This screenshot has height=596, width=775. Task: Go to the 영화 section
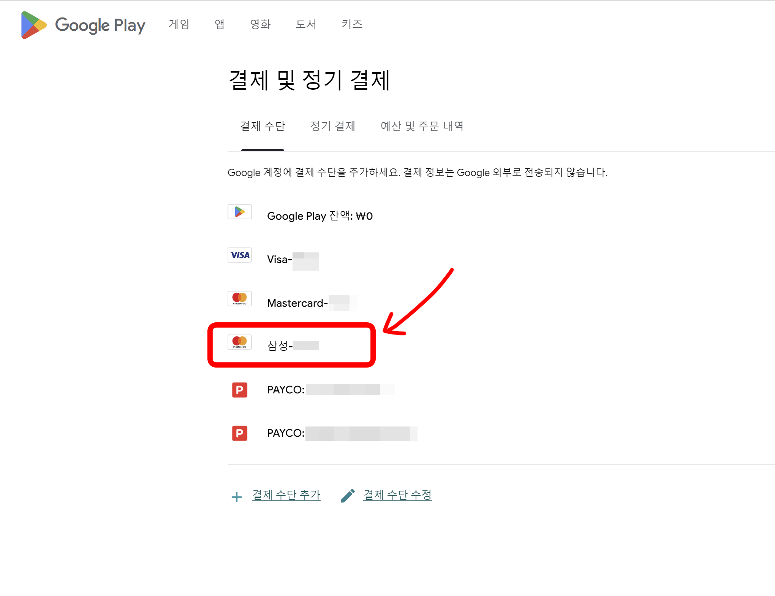pyautogui.click(x=260, y=24)
